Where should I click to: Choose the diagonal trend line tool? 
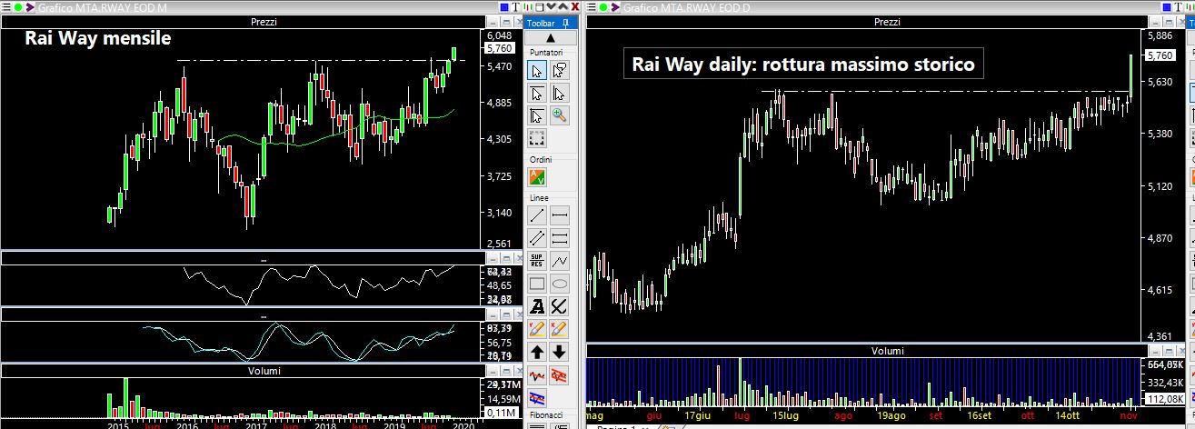(537, 215)
